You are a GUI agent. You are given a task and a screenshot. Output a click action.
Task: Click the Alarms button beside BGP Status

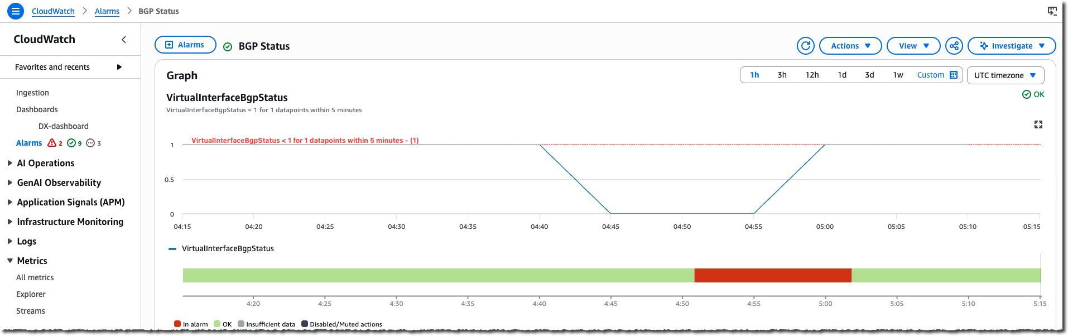coord(185,45)
